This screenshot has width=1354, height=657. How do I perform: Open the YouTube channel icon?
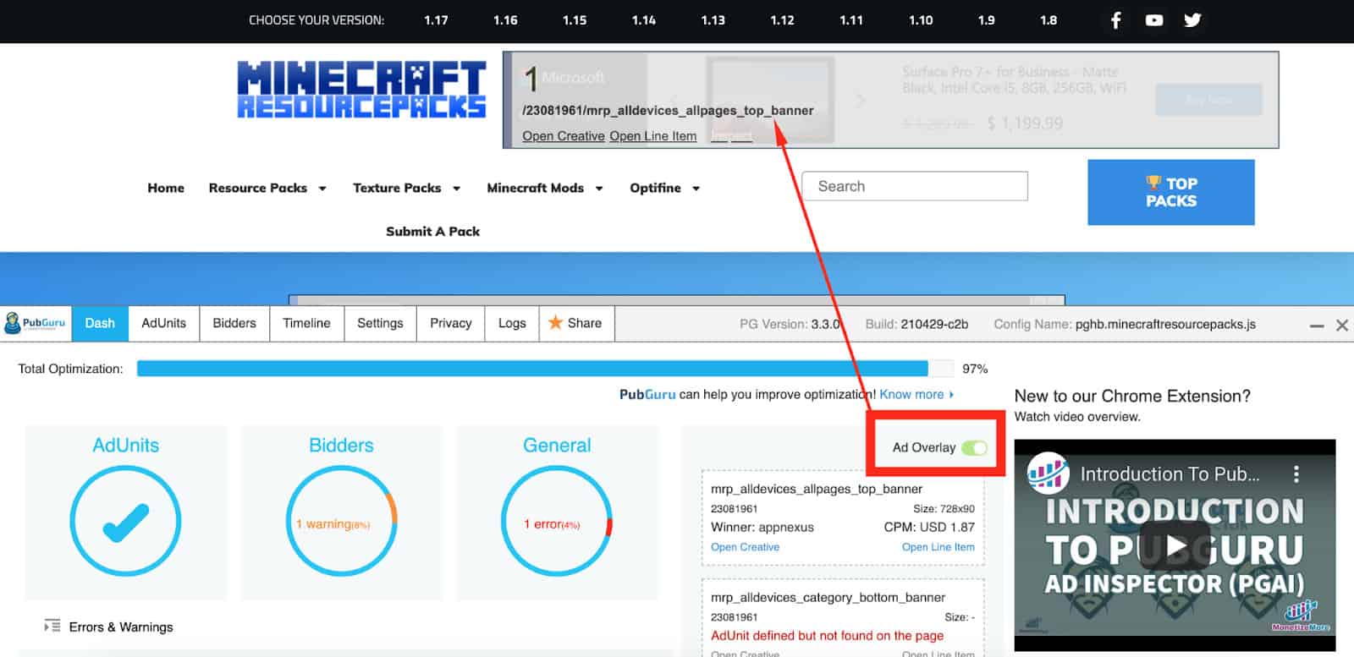1153,20
